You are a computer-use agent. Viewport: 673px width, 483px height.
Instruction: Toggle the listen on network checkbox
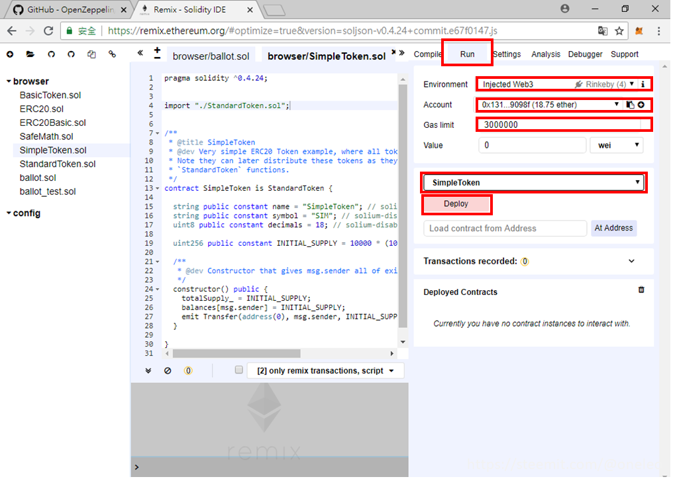(x=239, y=370)
